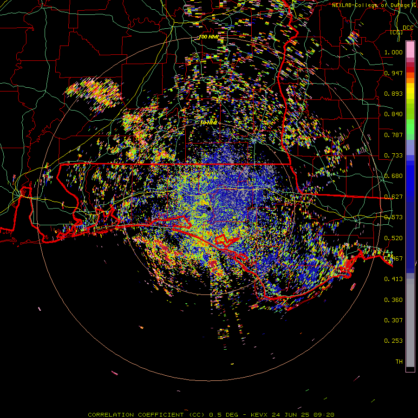Image resolution: width=418 pixels, height=418 pixels.
Task: Click the 0.5 DEG elevation text
Action: click(x=223, y=415)
